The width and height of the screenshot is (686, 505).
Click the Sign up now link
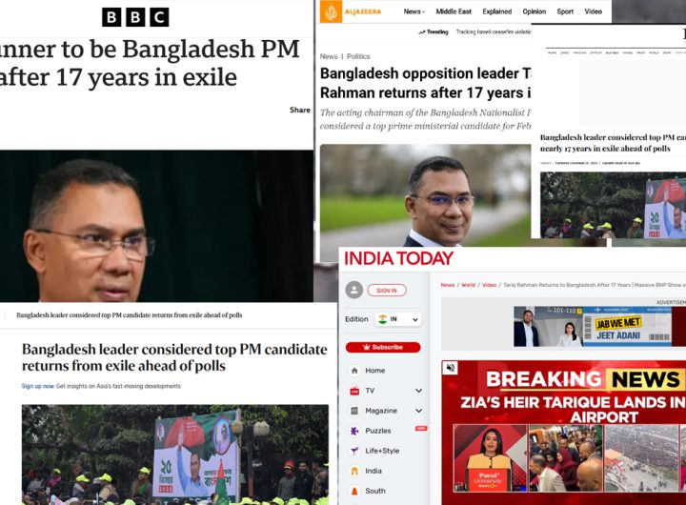(x=38, y=386)
